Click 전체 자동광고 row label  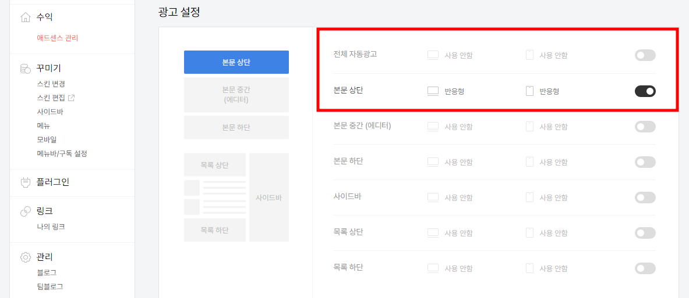pyautogui.click(x=355, y=55)
